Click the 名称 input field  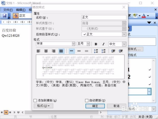[104, 17]
